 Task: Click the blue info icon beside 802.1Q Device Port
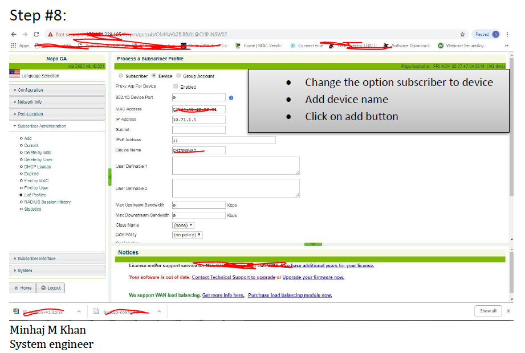coord(231,98)
